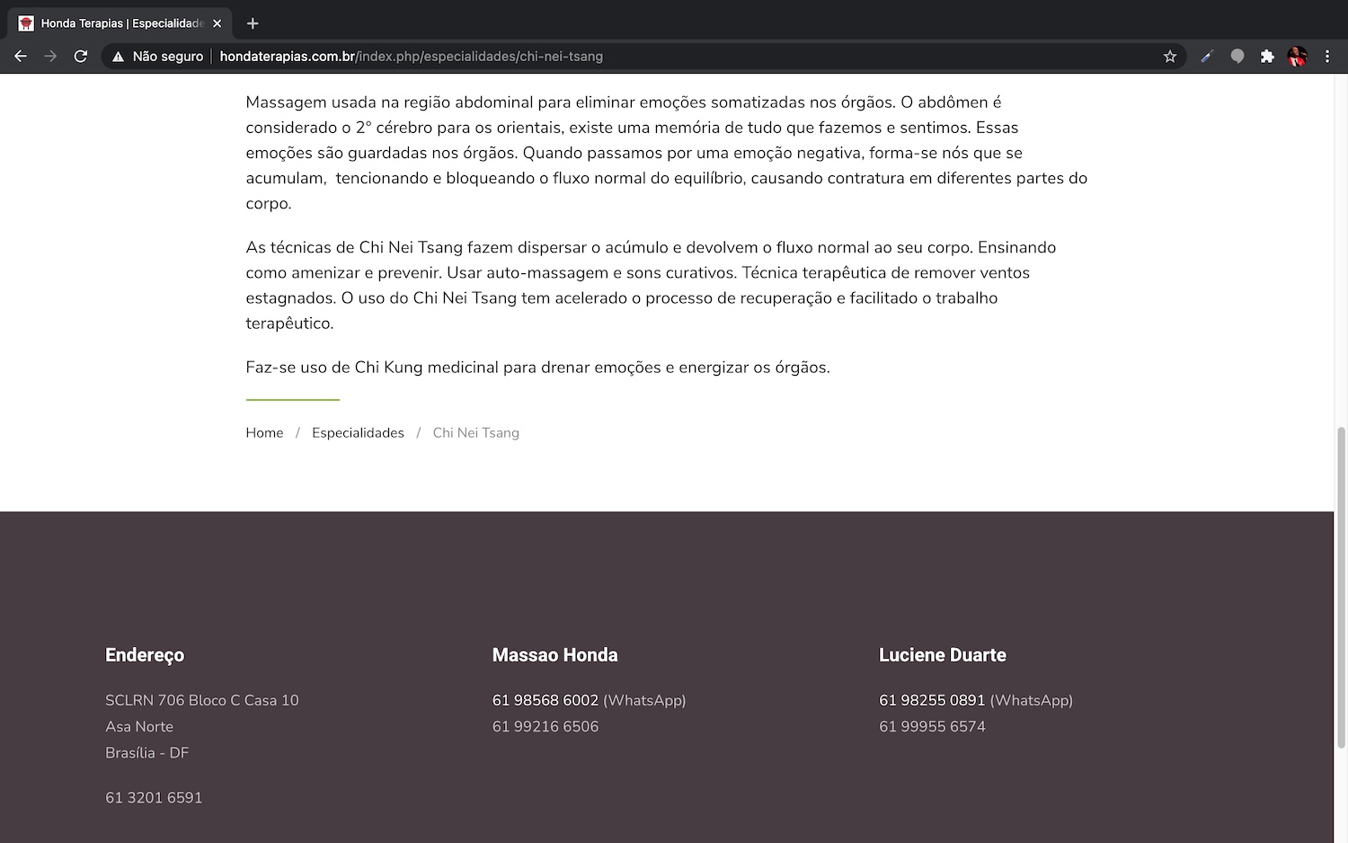
Task: Open WhatsApp number 61 98255 0891
Action: point(932,700)
